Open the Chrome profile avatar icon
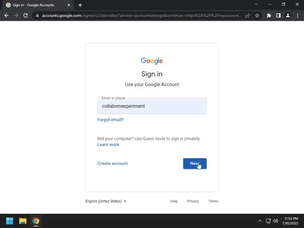 pyautogui.click(x=288, y=15)
